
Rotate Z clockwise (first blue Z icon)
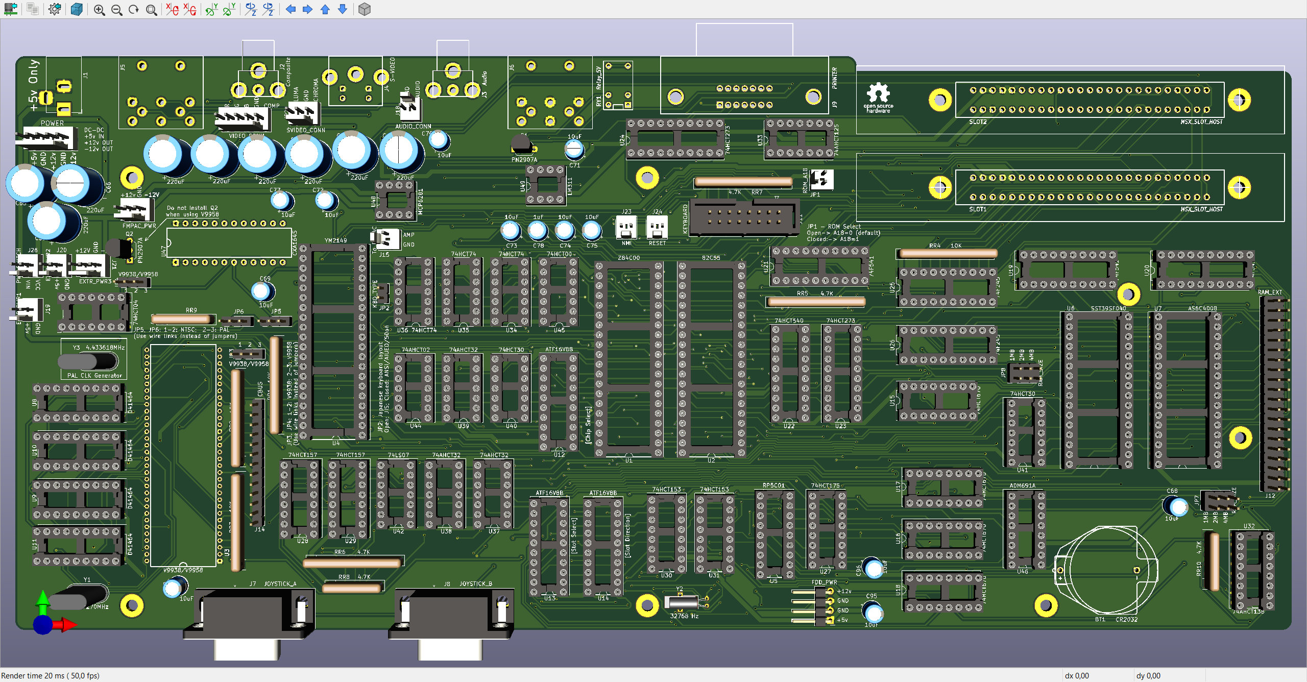[251, 9]
